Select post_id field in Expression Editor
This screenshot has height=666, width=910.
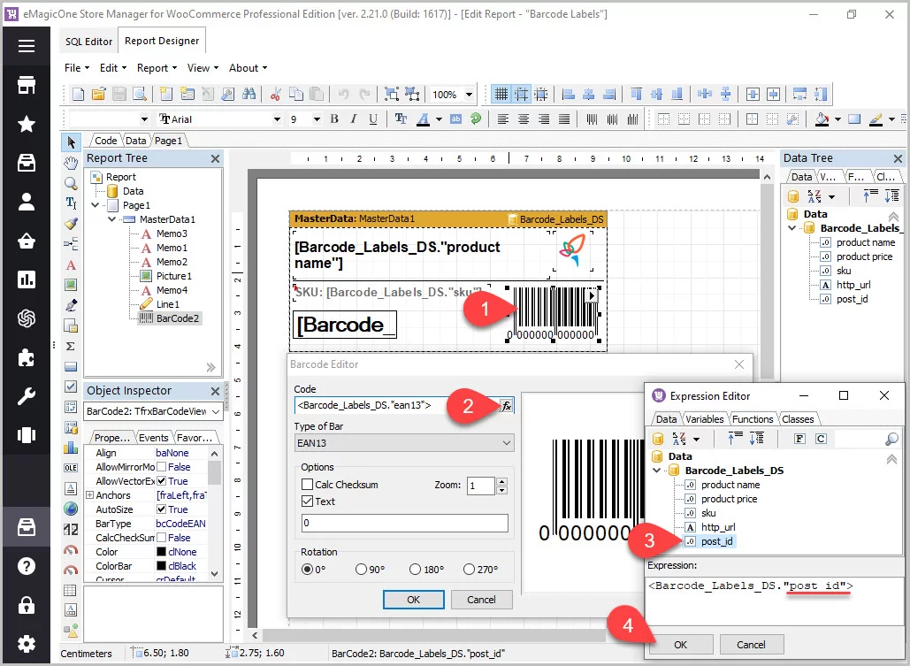(x=717, y=541)
